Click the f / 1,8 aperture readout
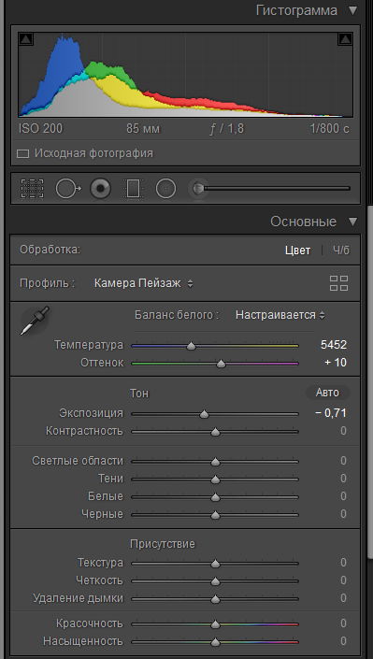The height and width of the screenshot is (659, 373). [227, 129]
